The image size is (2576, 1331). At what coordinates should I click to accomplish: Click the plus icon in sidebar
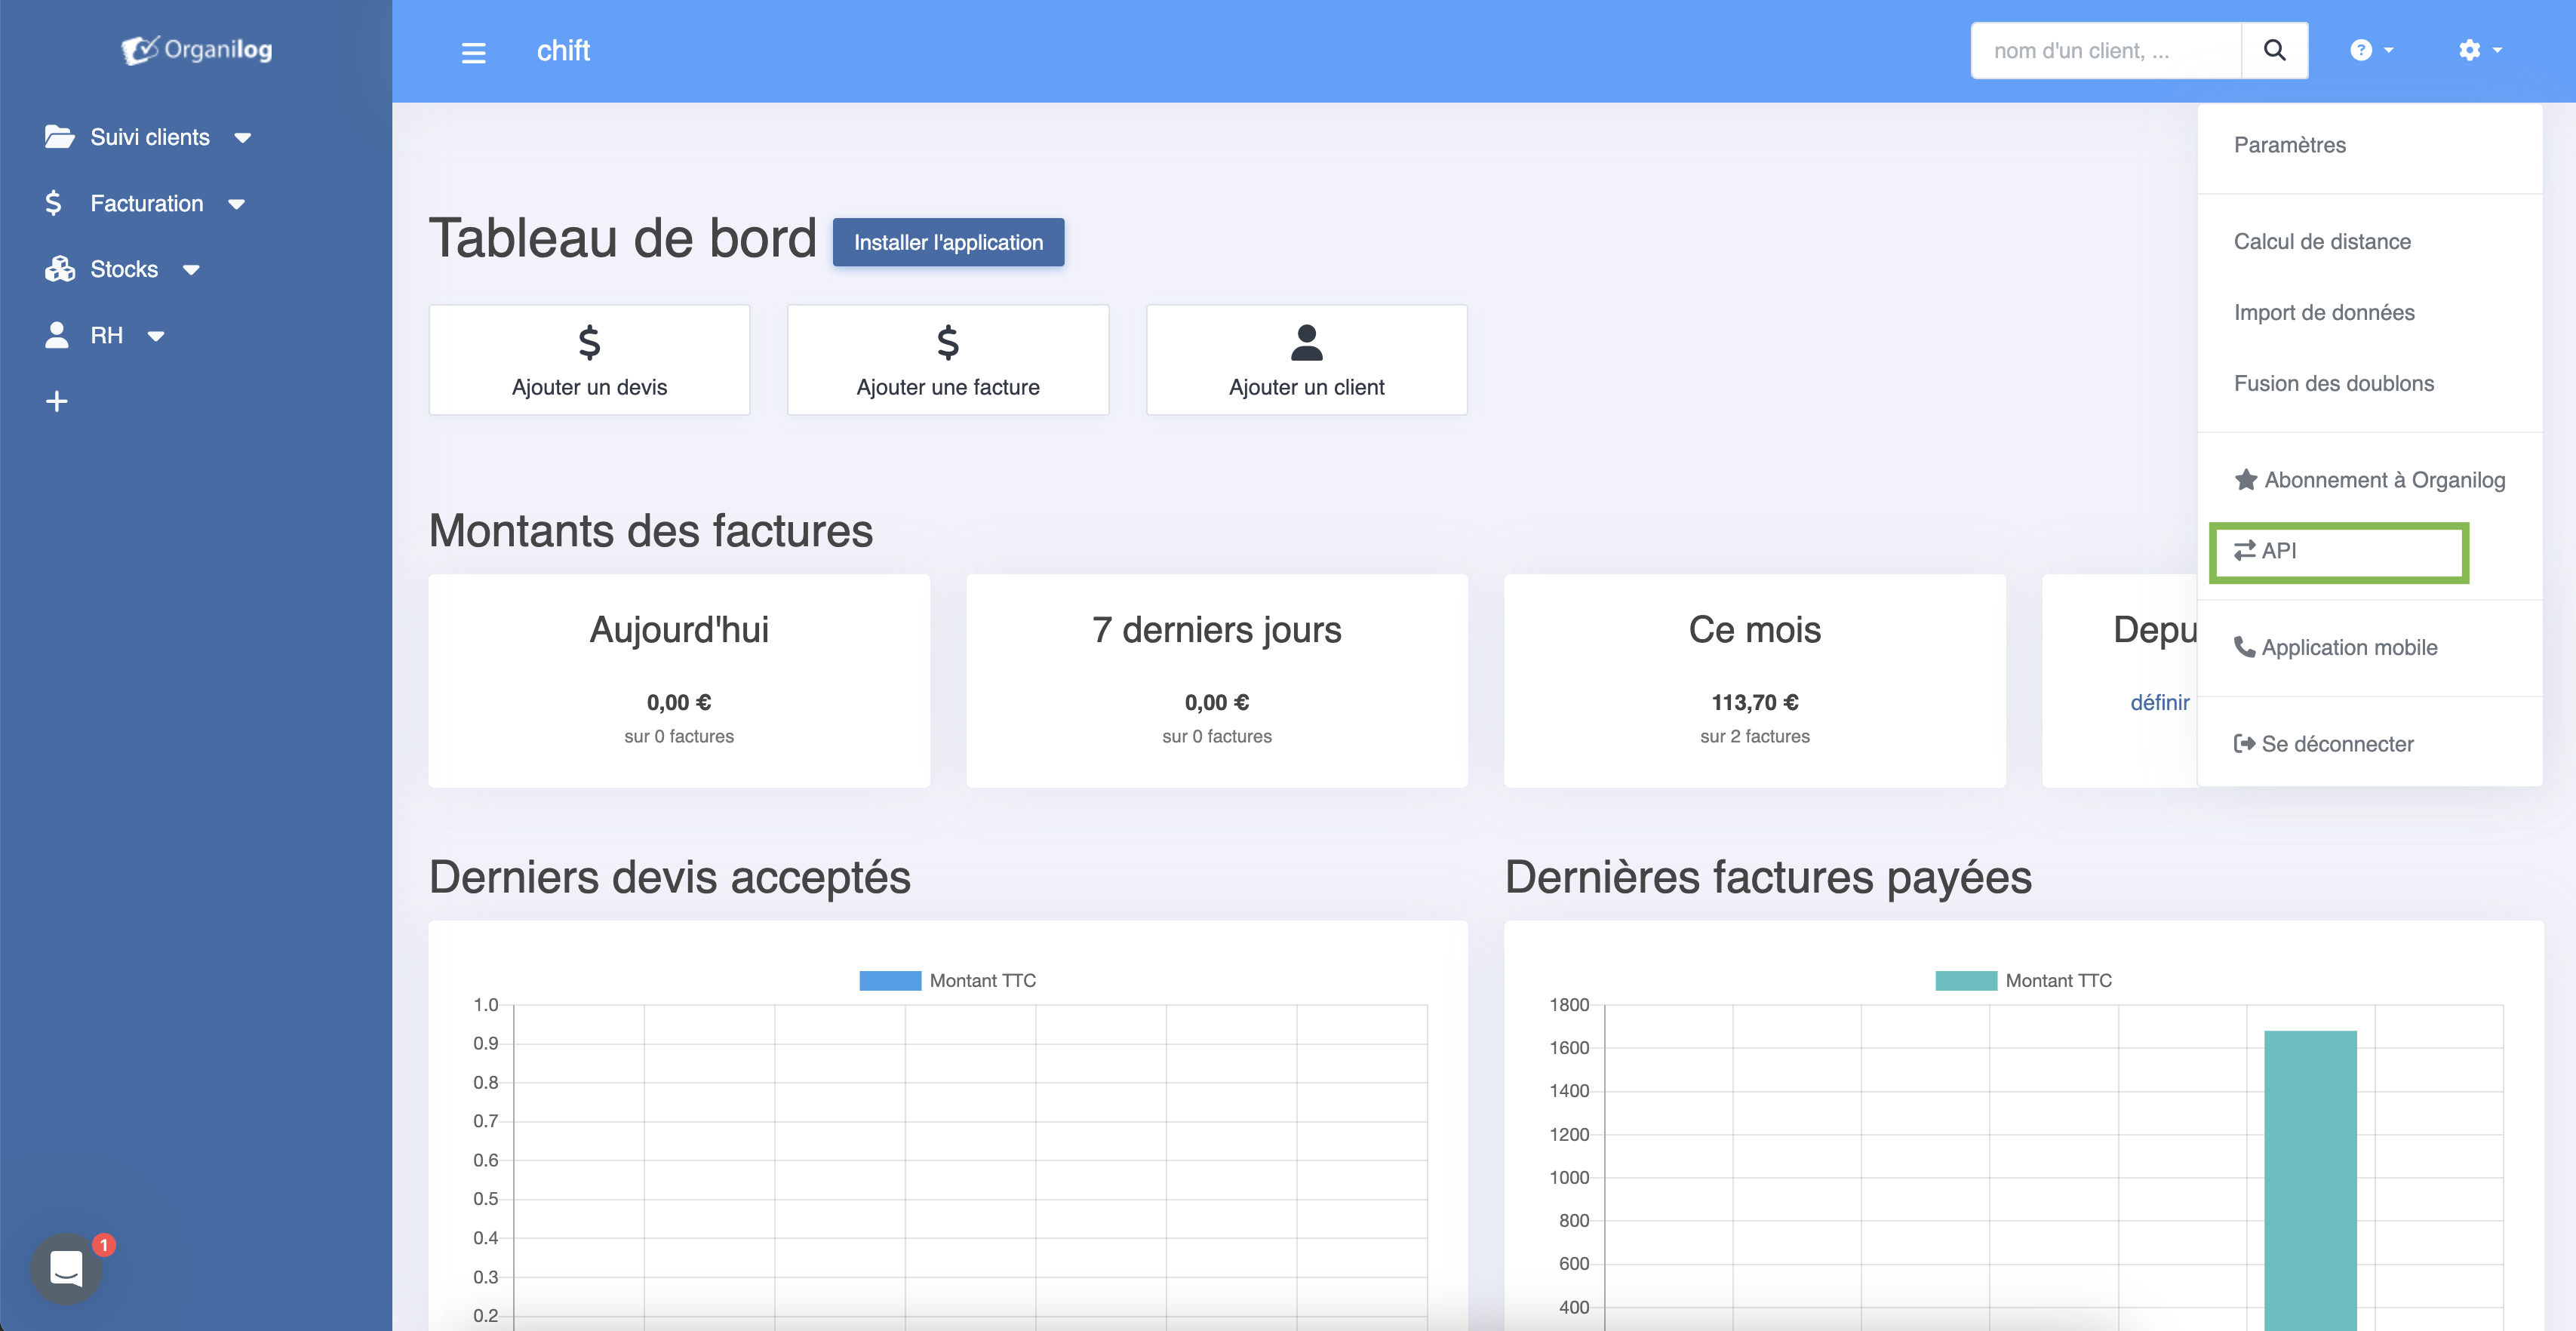[57, 401]
